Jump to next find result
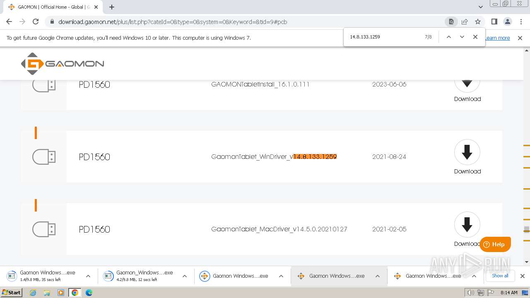Viewport: 530px width, 298px height. [462, 37]
